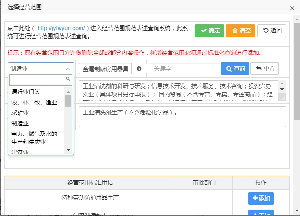Open the jyfwyun.com link

pyautogui.click(x=61, y=28)
